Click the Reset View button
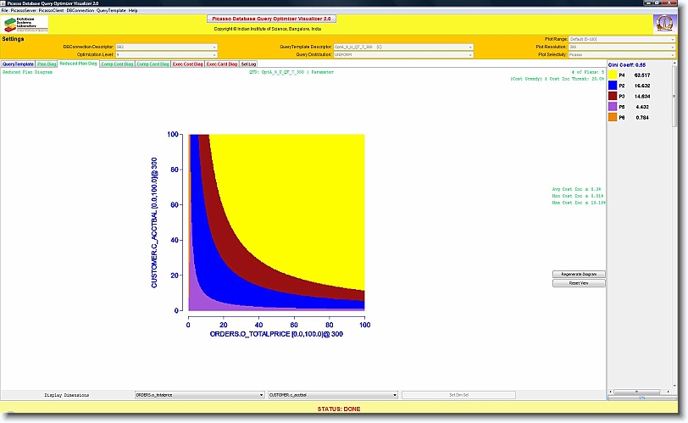 point(579,283)
